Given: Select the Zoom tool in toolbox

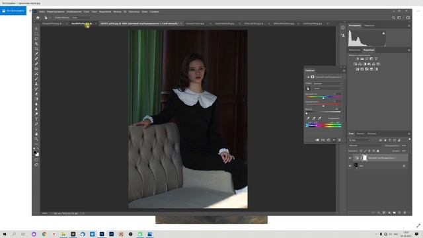Looking at the screenshot, I should pos(36,139).
